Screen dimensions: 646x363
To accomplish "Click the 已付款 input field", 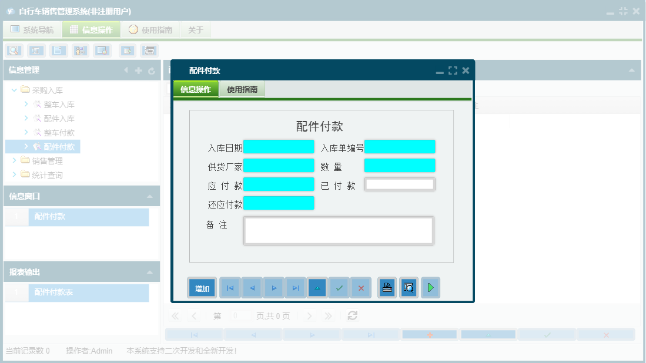I will [400, 184].
